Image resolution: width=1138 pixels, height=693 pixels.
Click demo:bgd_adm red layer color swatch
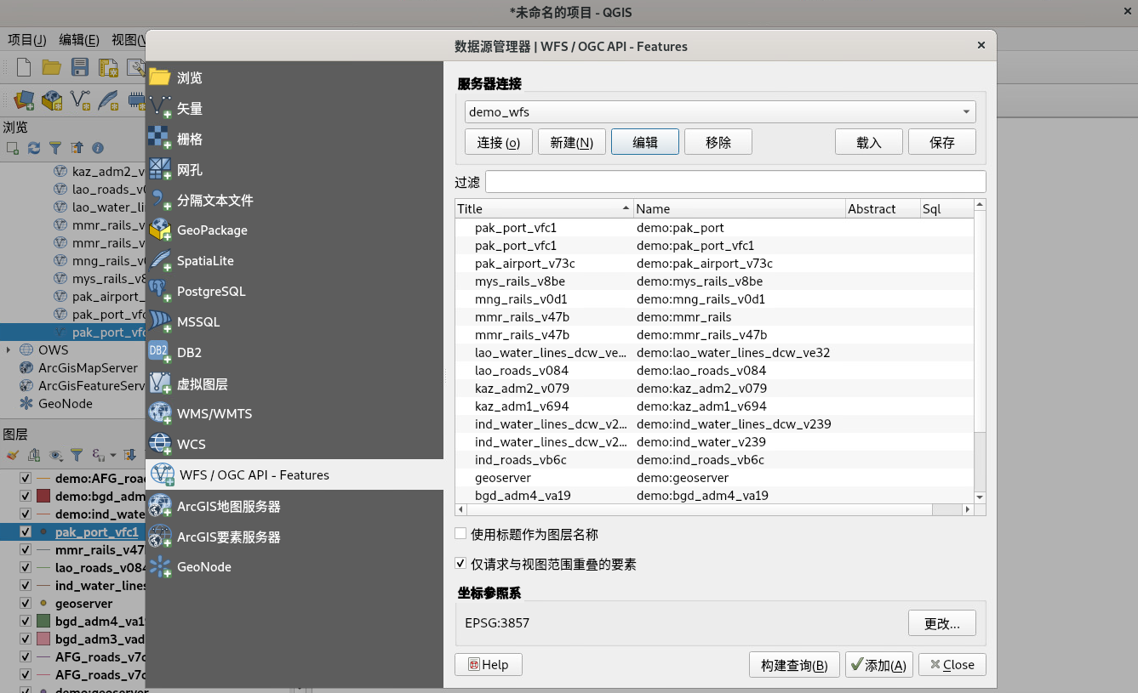[43, 497]
